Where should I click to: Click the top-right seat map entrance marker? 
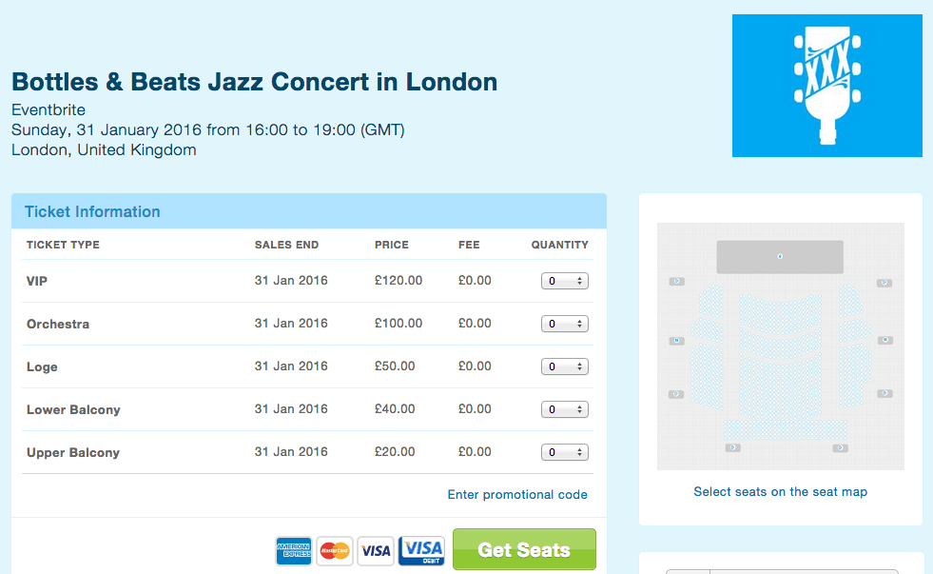click(884, 283)
